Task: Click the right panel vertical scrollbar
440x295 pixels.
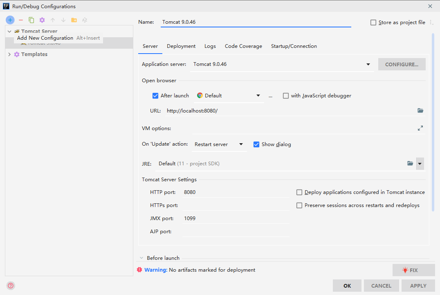Action: coord(433,122)
